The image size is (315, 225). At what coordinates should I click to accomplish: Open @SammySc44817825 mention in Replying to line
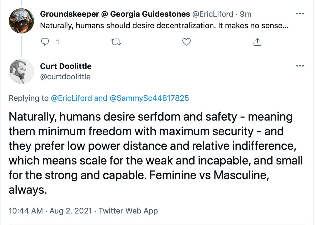148,98
